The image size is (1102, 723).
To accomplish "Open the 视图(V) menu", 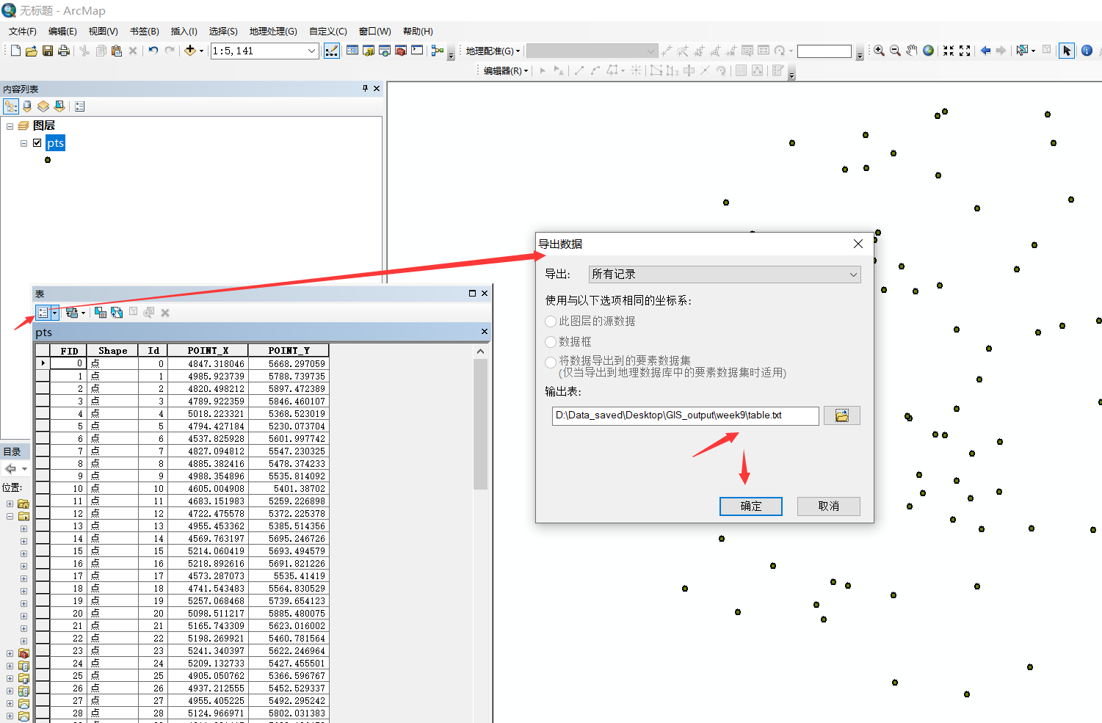I will [103, 32].
